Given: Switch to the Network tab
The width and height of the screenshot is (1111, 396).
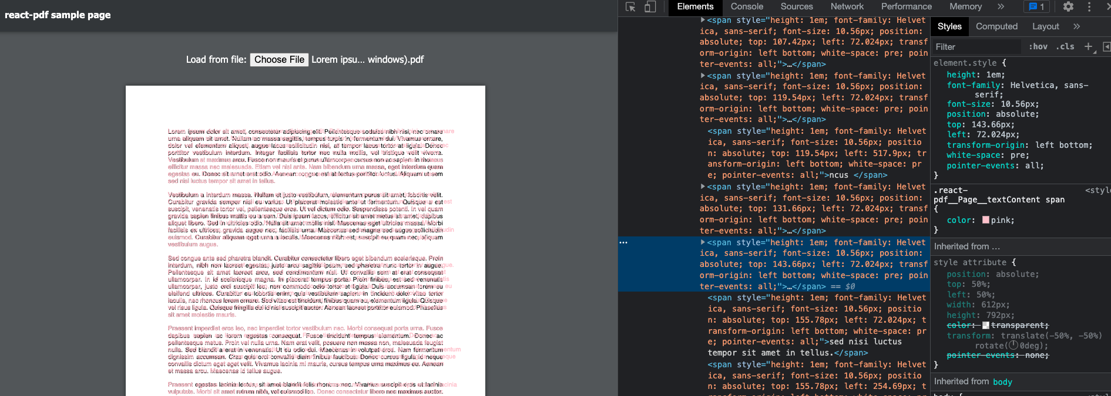Looking at the screenshot, I should tap(847, 7).
